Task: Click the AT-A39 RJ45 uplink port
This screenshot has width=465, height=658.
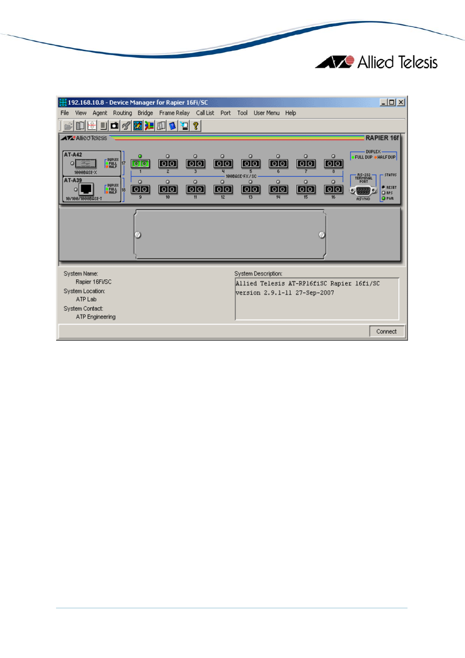Action: click(86, 189)
